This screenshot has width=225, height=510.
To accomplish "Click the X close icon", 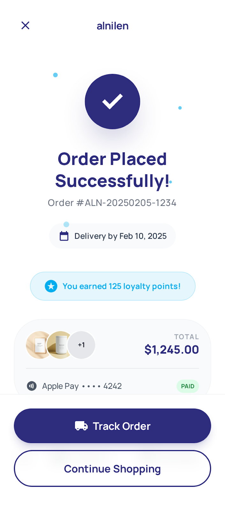I will click(x=25, y=25).
